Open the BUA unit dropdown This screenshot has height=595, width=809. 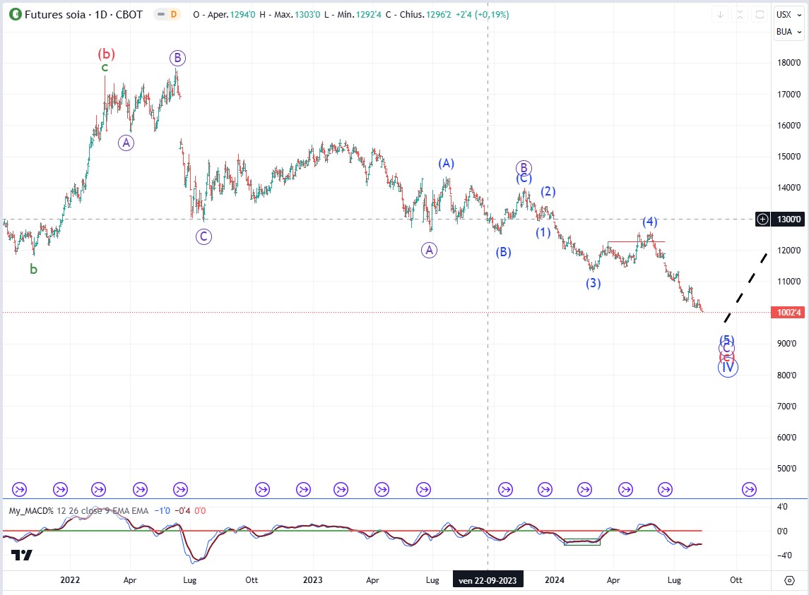[x=789, y=32]
